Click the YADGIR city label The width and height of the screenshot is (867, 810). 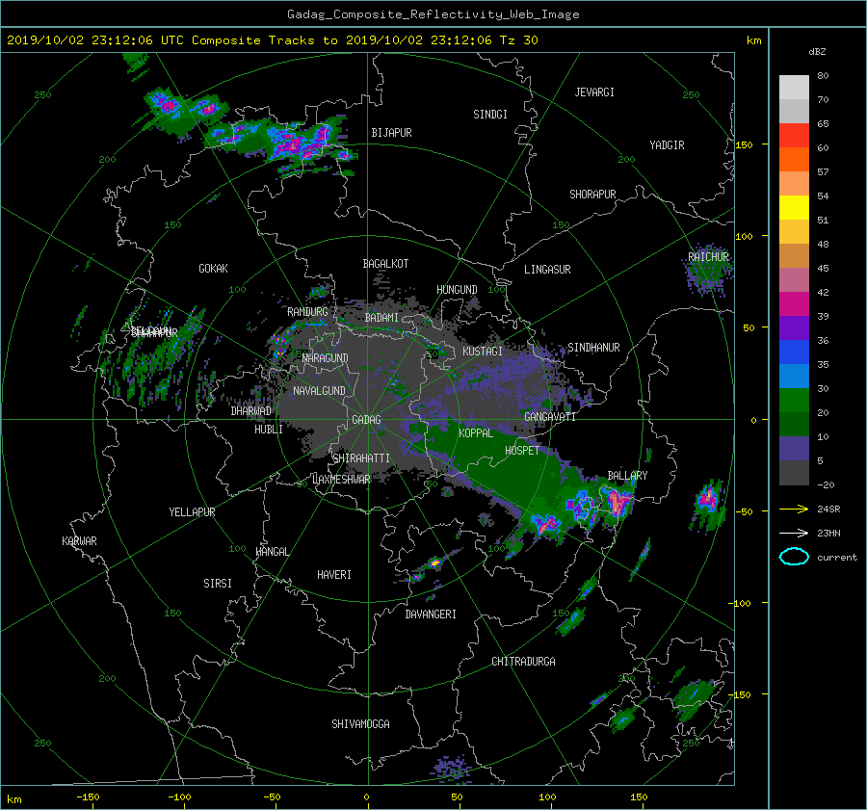667,145
